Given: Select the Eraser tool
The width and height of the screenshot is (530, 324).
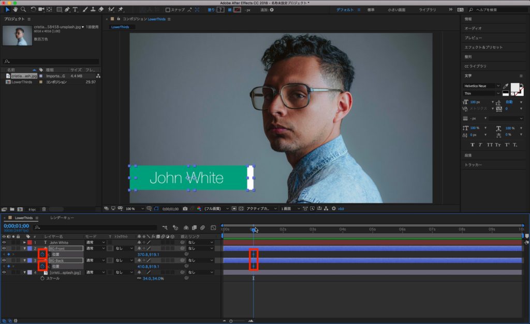Looking at the screenshot, I should [x=101, y=9].
